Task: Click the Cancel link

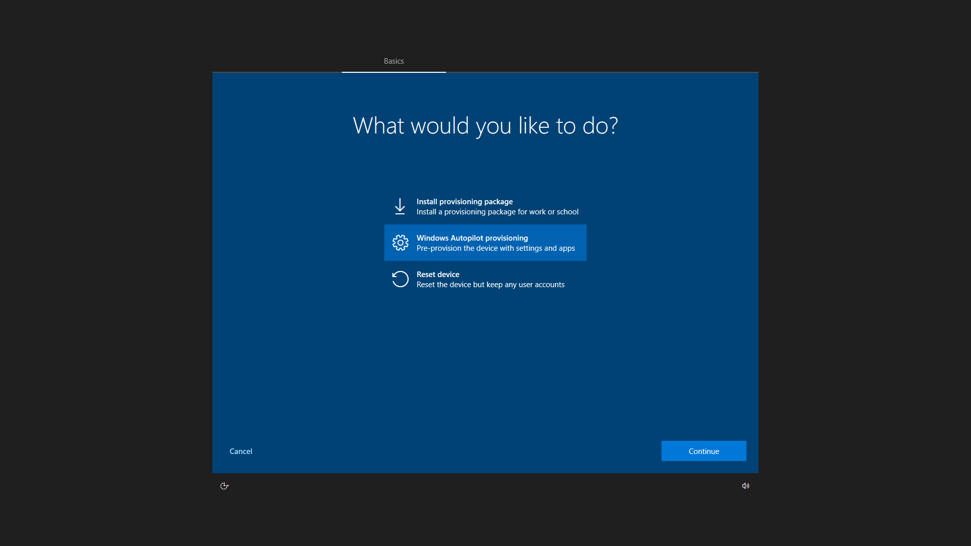Action: [241, 451]
